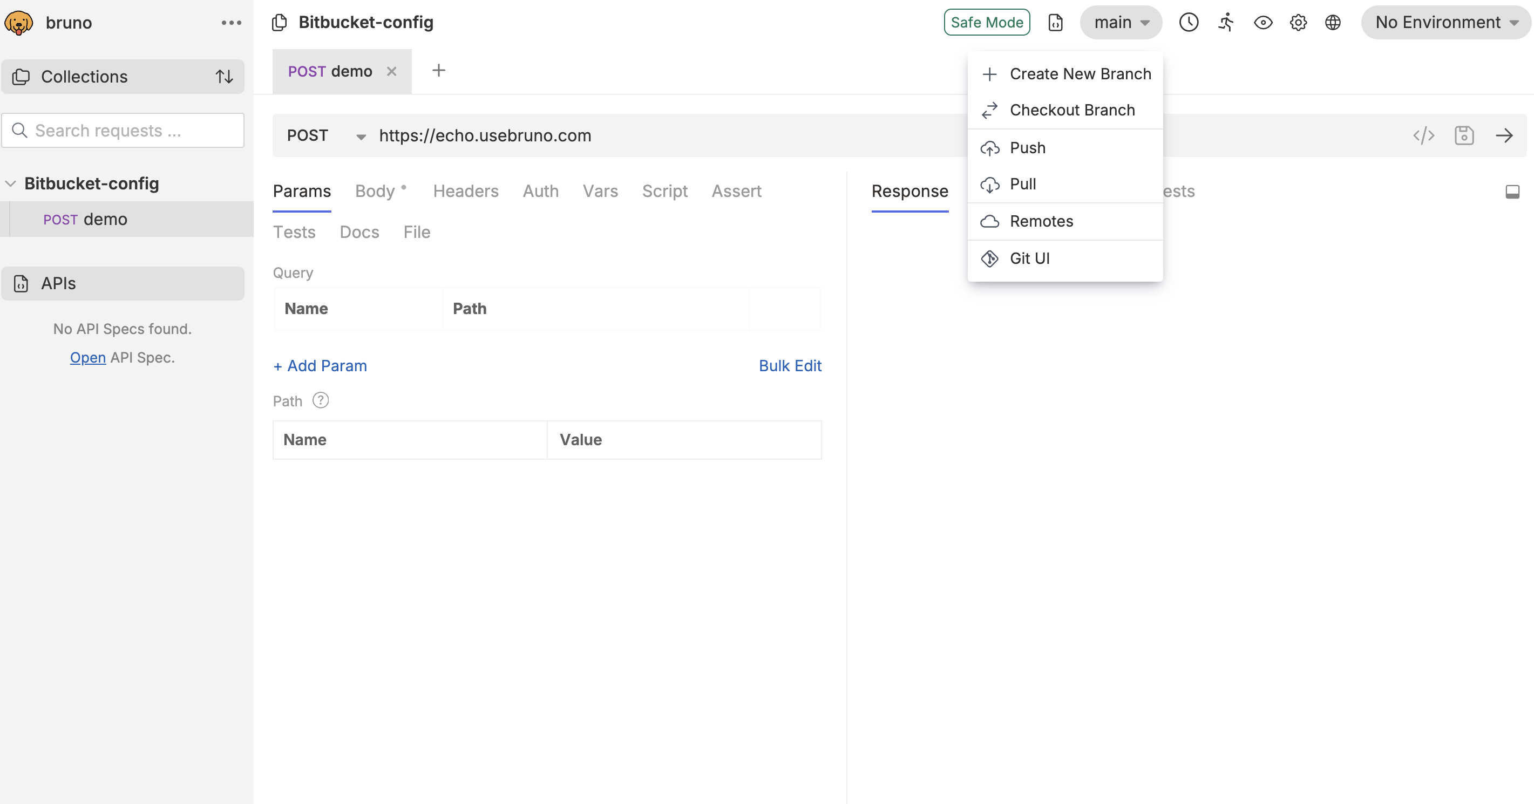Switch to the Body tab
1534x804 pixels.
375,191
